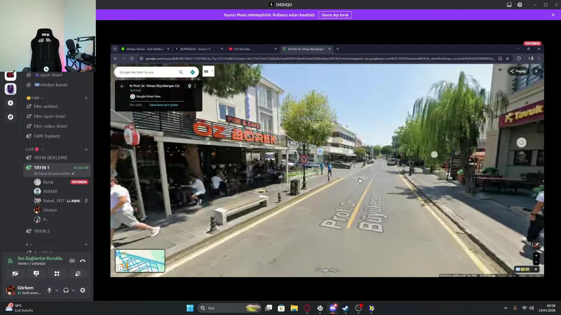Open the Windows Start menu

[190, 308]
